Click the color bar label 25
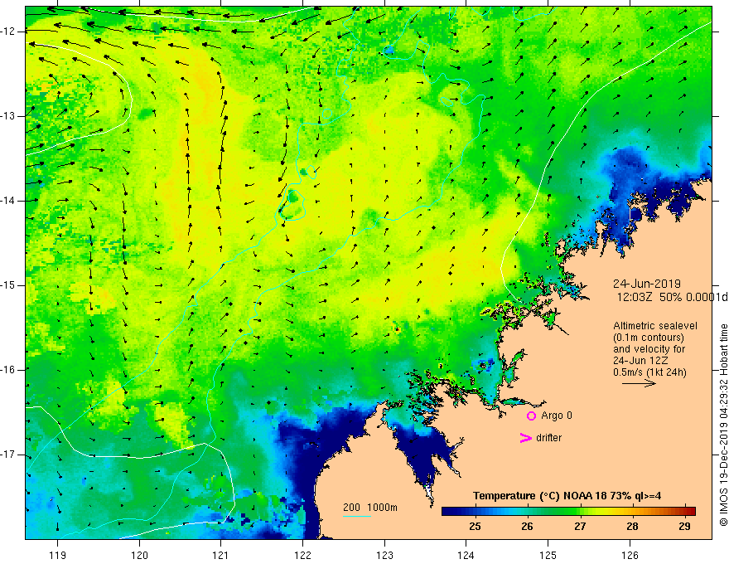The width and height of the screenshot is (729, 564). pos(475,527)
